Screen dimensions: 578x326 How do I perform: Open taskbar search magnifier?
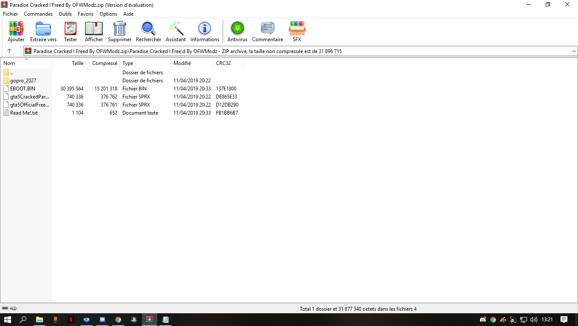coord(23,320)
